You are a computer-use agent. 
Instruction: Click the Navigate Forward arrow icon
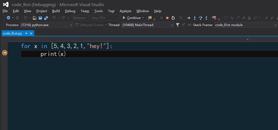tap(17, 18)
